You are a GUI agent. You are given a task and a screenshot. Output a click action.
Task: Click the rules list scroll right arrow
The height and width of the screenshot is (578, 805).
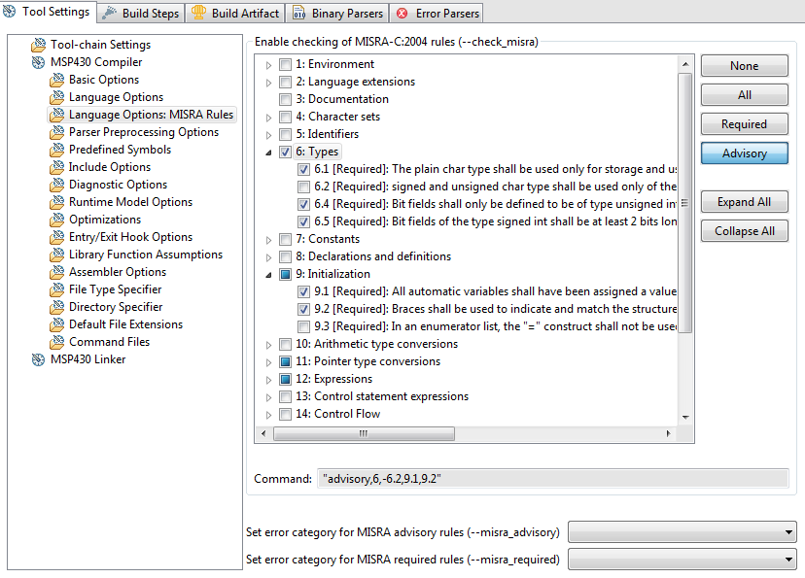[668, 434]
